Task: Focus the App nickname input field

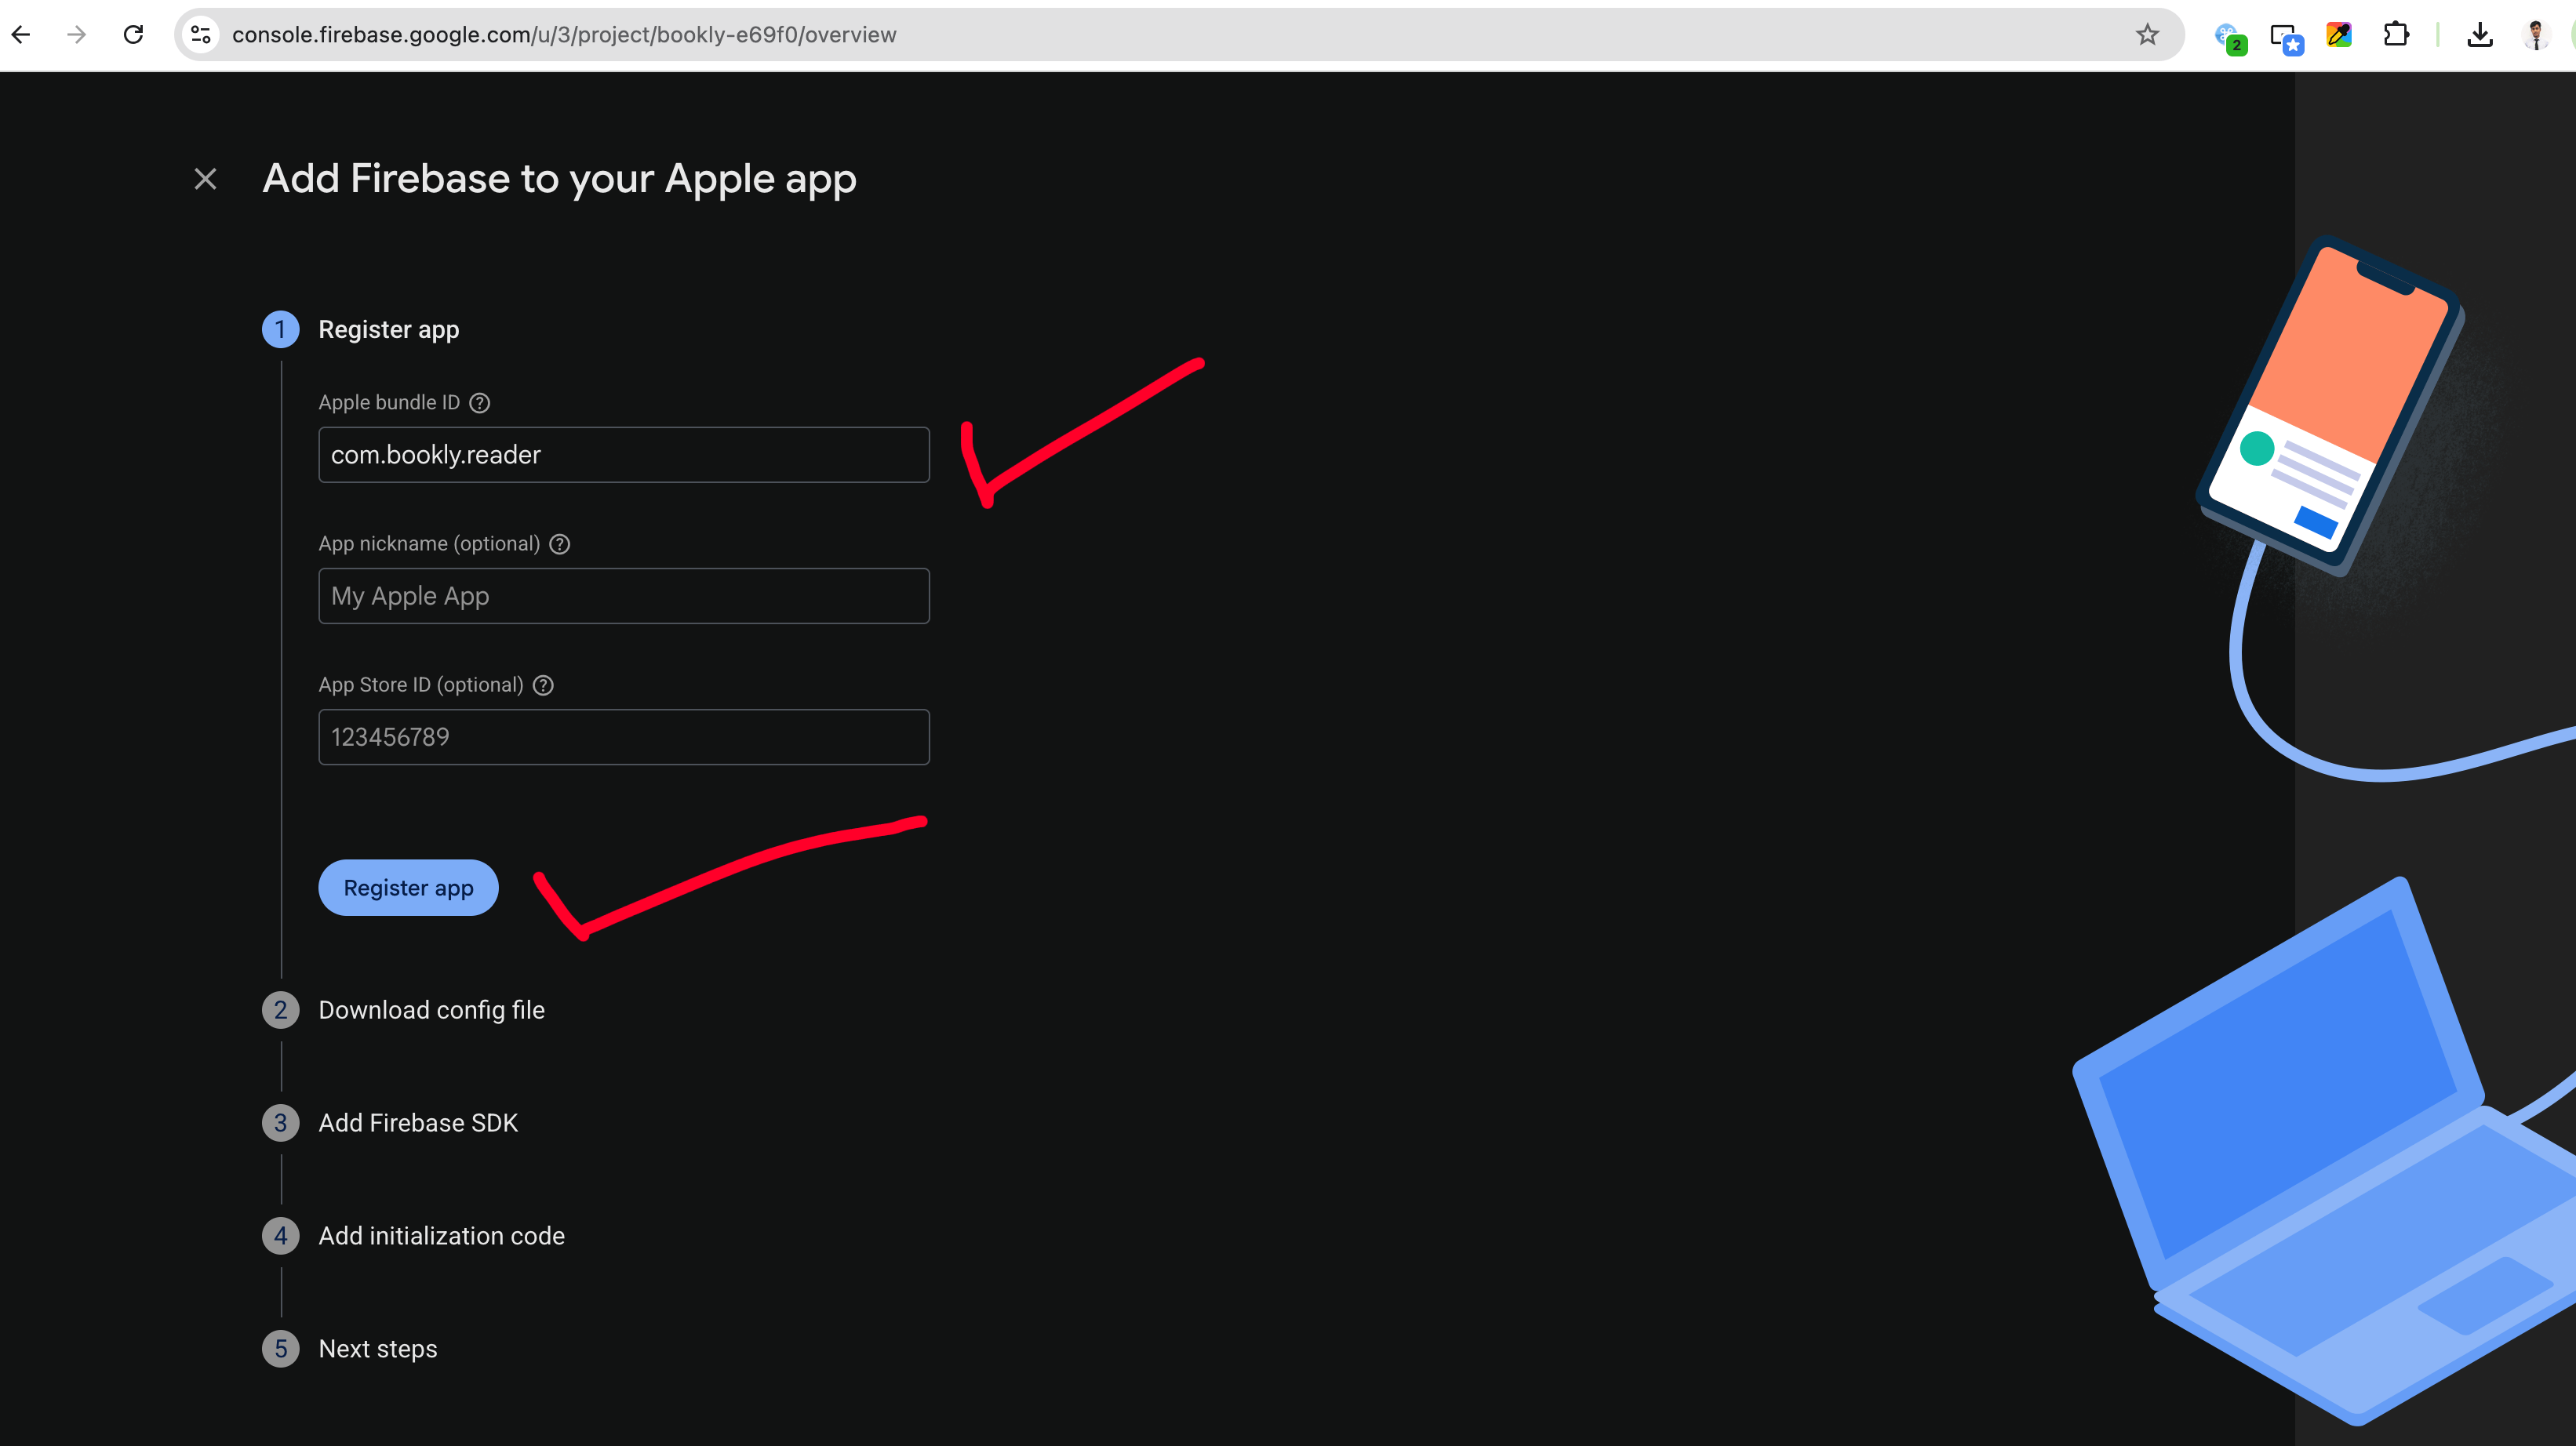Action: tap(624, 596)
